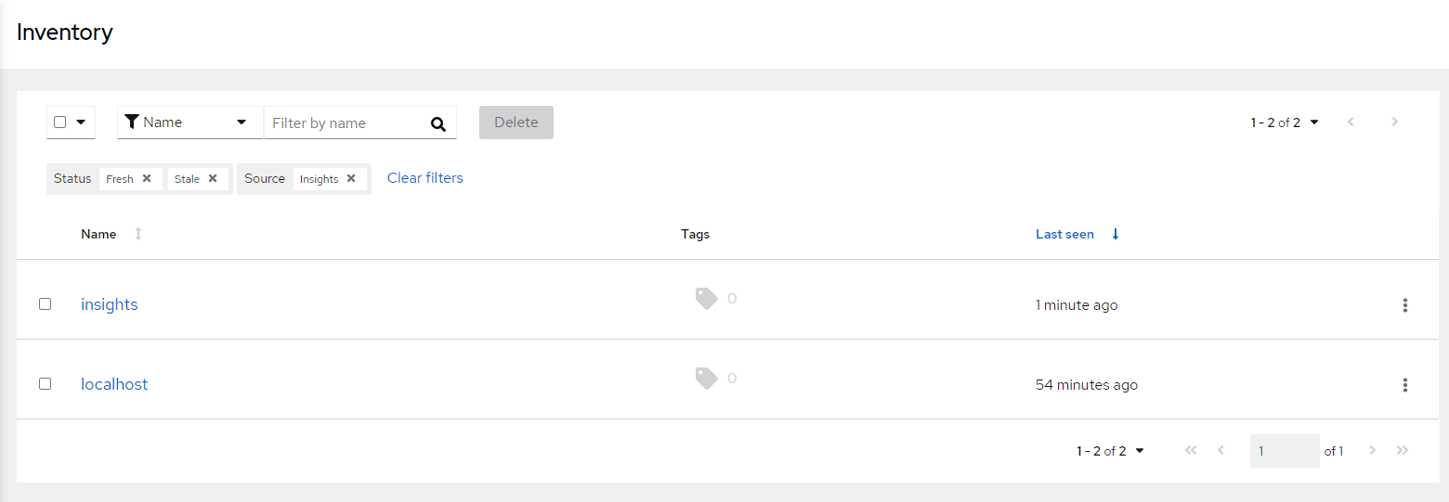Check the localhost row checkbox
This screenshot has height=502, width=1449.
(x=45, y=383)
